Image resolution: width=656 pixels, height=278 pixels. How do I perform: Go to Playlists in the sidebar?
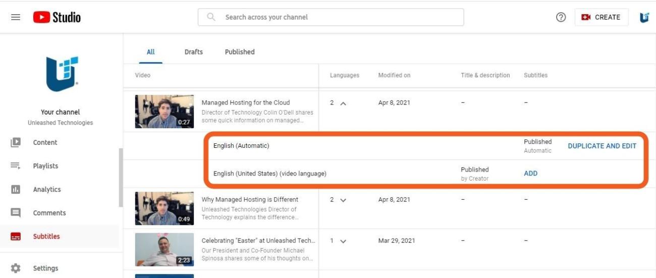[x=45, y=166]
